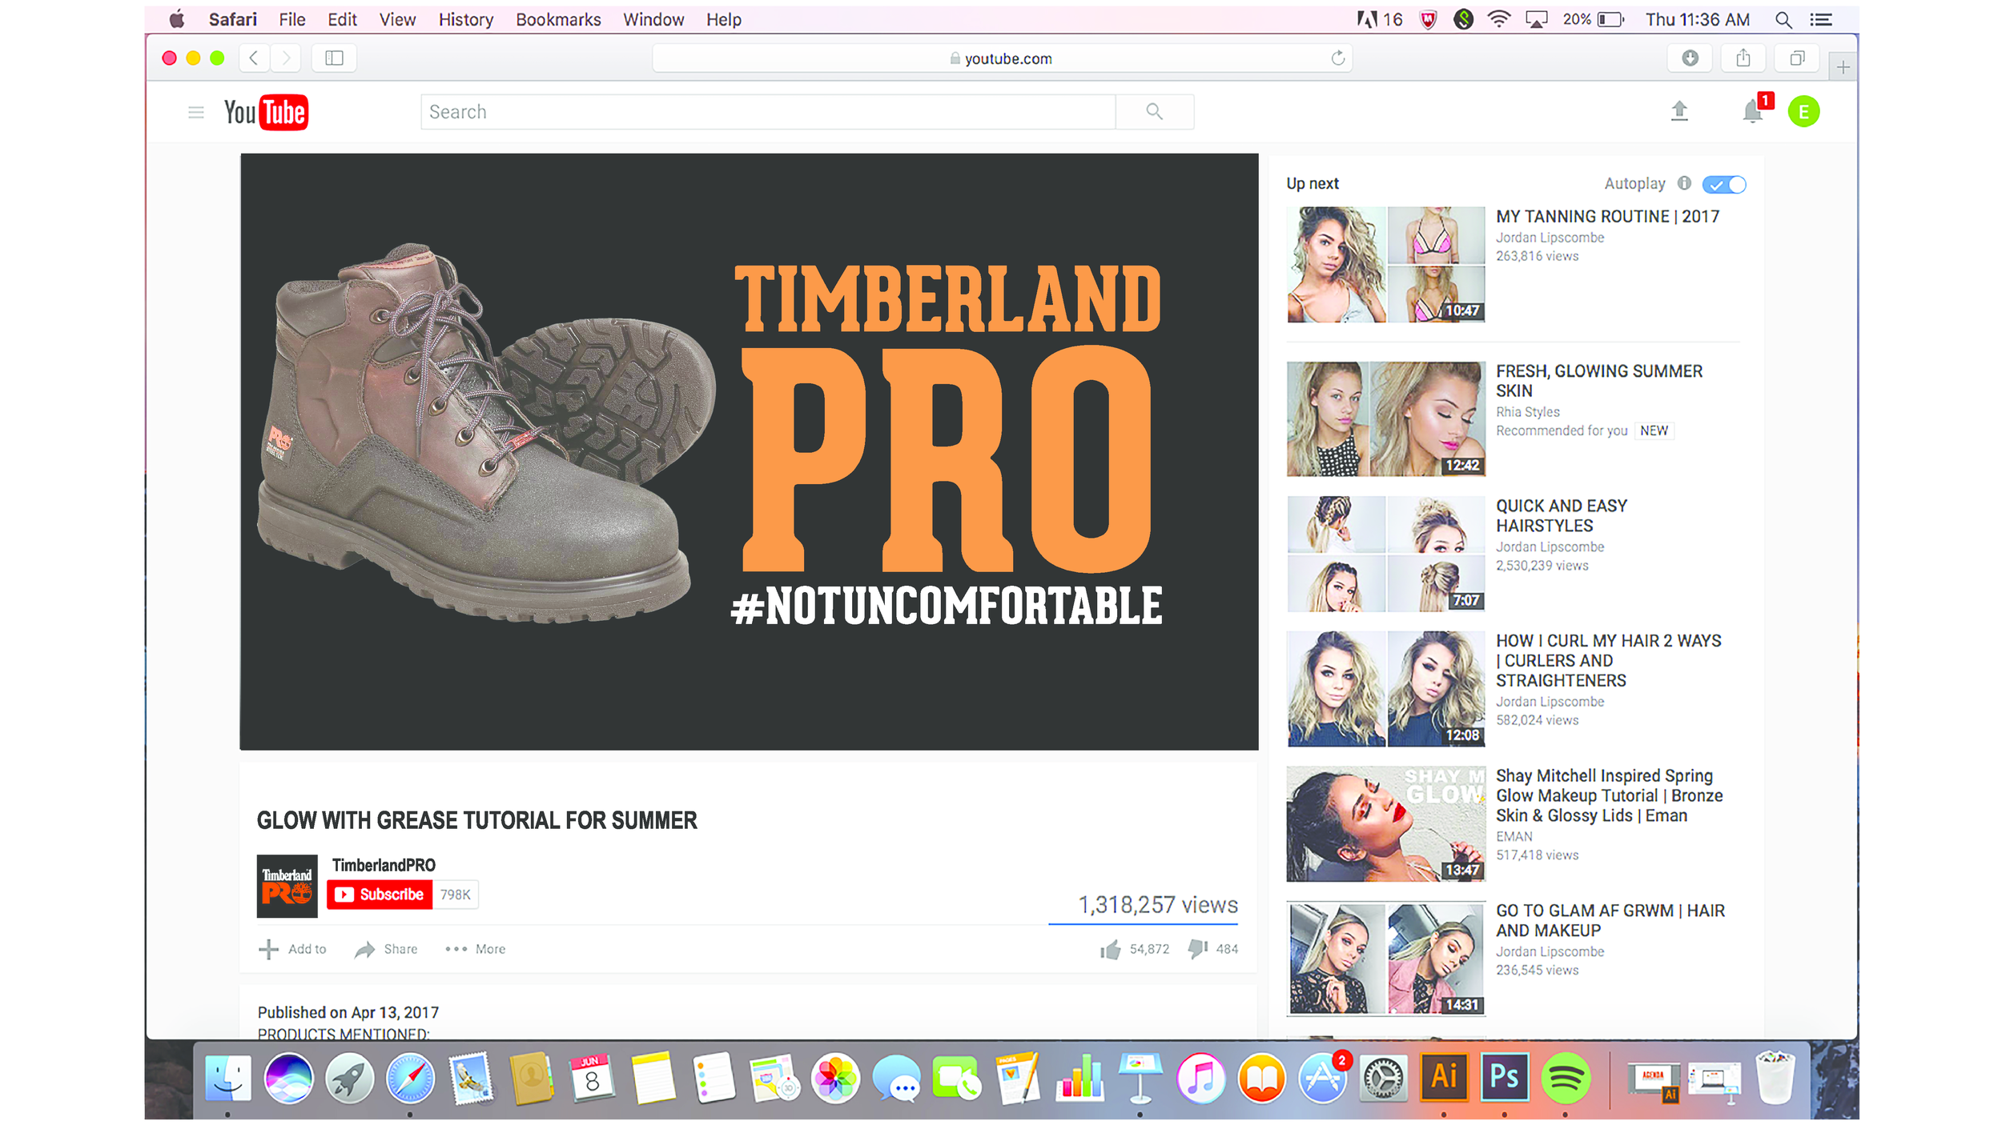Click the Timberland PRO video player
This screenshot has height=1125, width=2002.
pyautogui.click(x=749, y=451)
